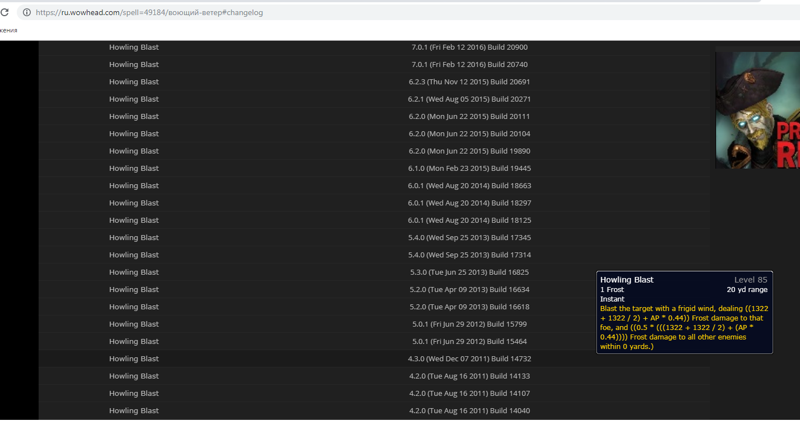The image size is (800, 421).
Task: Open the pirate advertisement image
Action: point(757,110)
